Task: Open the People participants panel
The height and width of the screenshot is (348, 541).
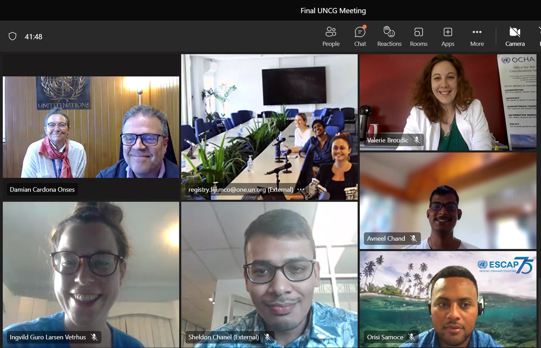Action: tap(331, 37)
